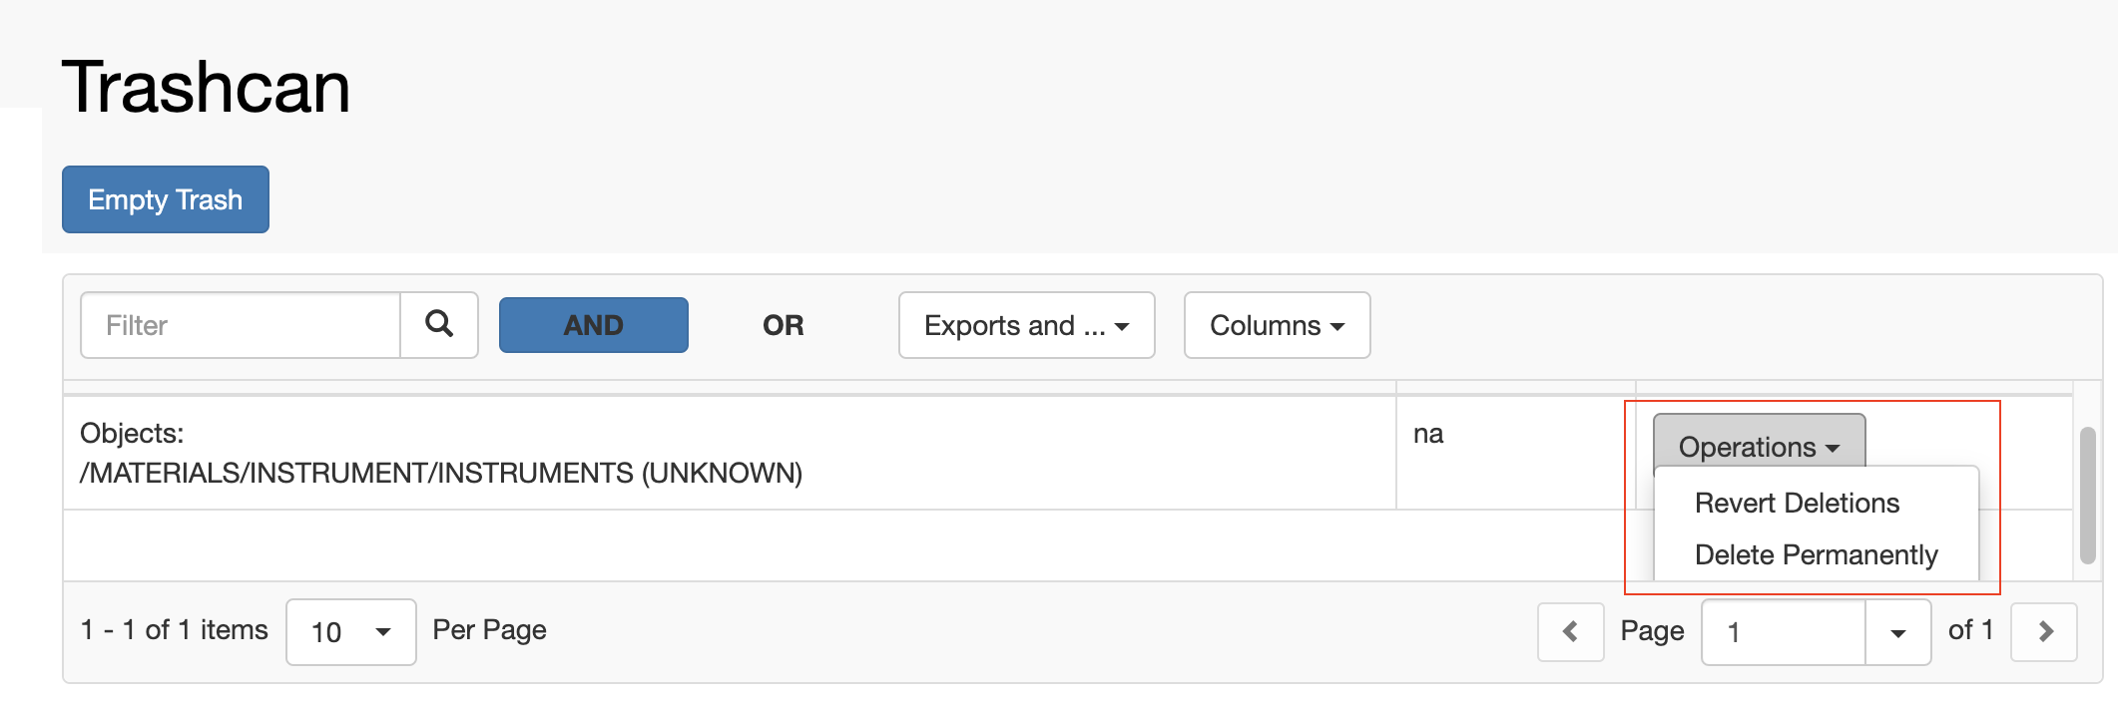Choose Delete Permanently from Operations menu
Viewport: 2118px width, 706px height.
[x=1816, y=554]
